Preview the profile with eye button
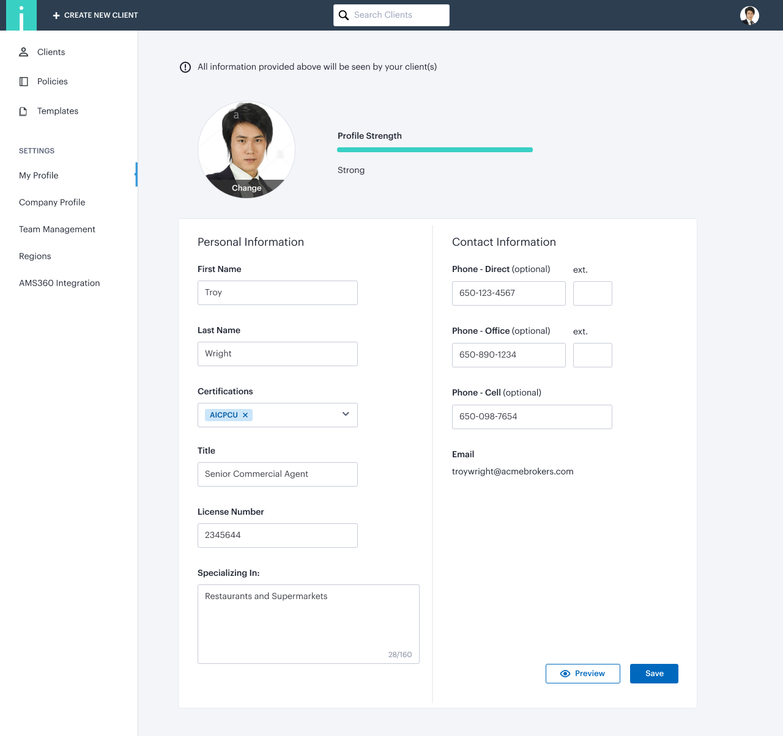Screen dimensions: 783x736 point(582,674)
